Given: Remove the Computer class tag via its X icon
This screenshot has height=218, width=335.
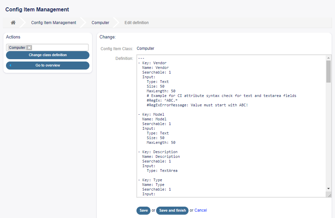Looking at the screenshot, I should tap(29, 47).
